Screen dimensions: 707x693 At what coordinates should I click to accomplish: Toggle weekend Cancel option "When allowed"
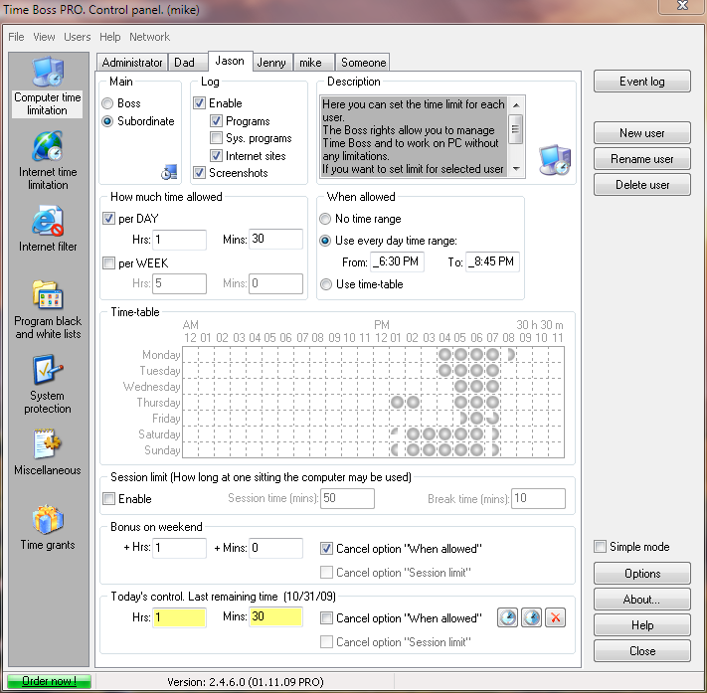326,549
